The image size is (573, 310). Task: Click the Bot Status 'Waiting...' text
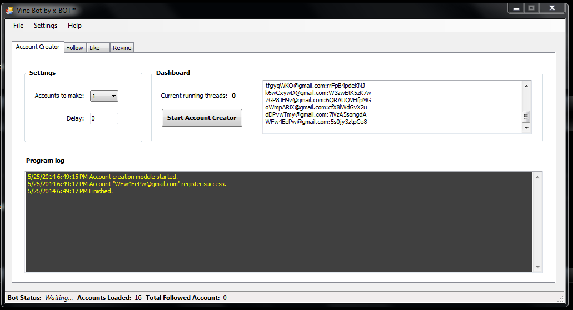59,298
